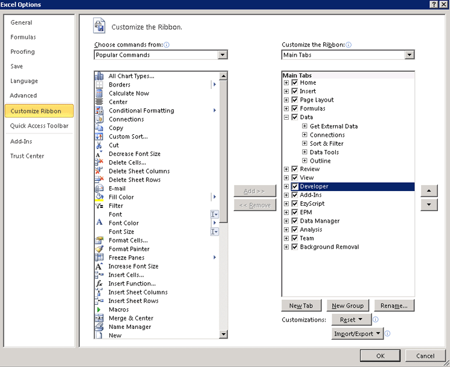Screen dimensions: 450x367
Task: Click the New Tab button
Action: coord(301,306)
